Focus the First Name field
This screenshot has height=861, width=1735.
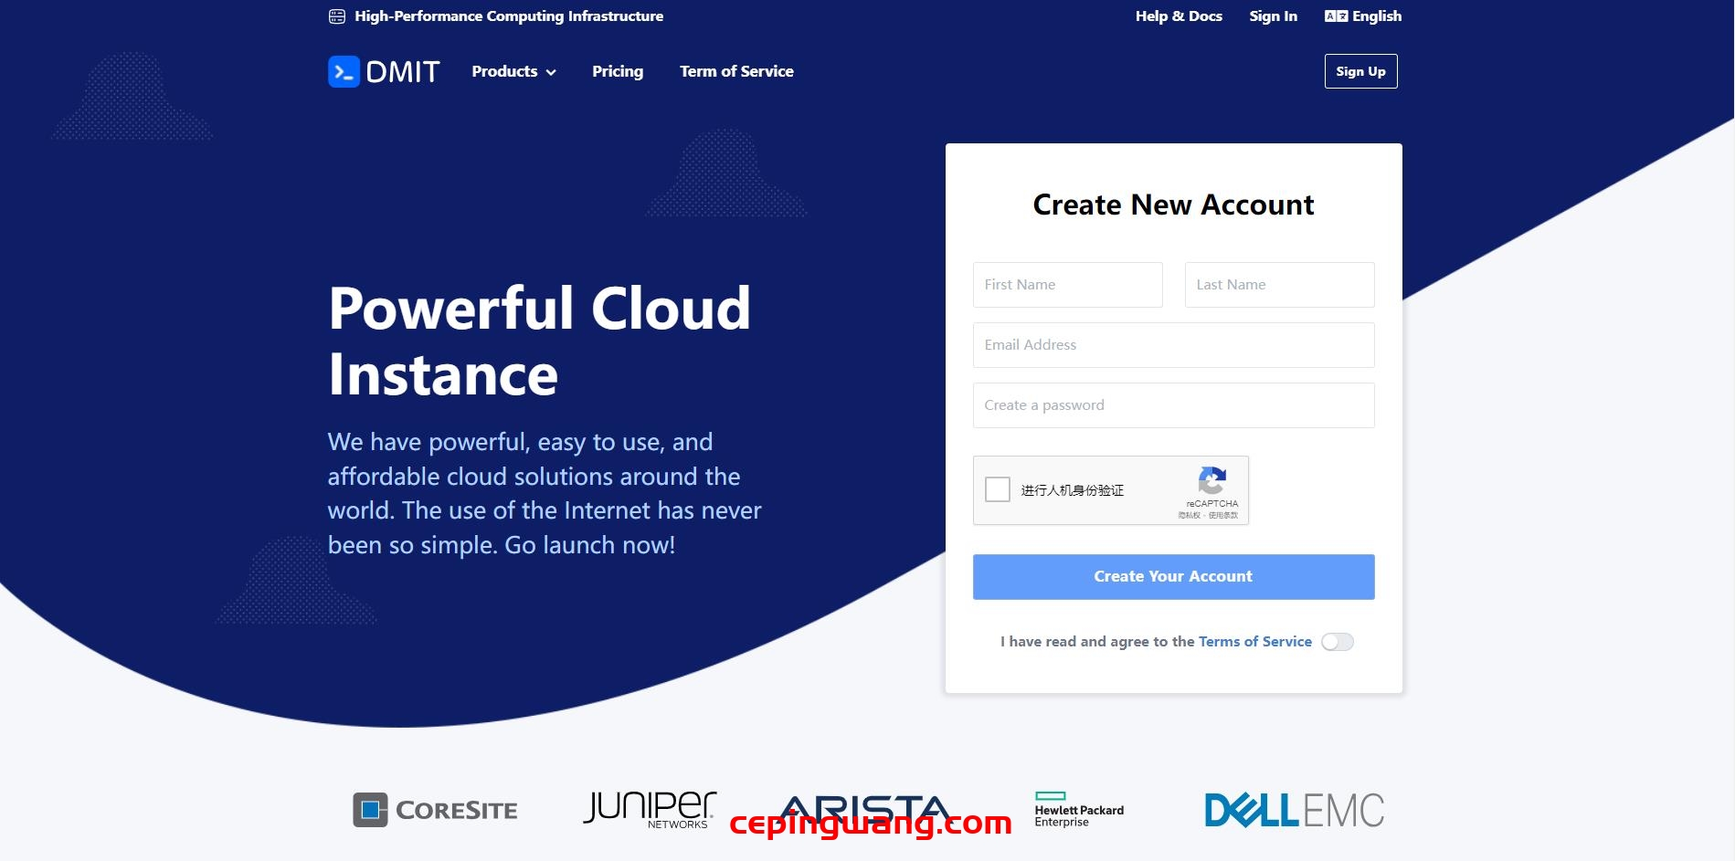[1067, 285]
